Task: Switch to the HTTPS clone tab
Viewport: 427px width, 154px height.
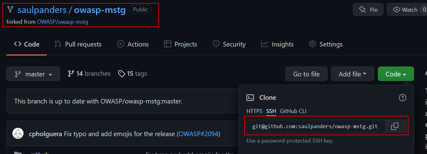Action: [254, 111]
